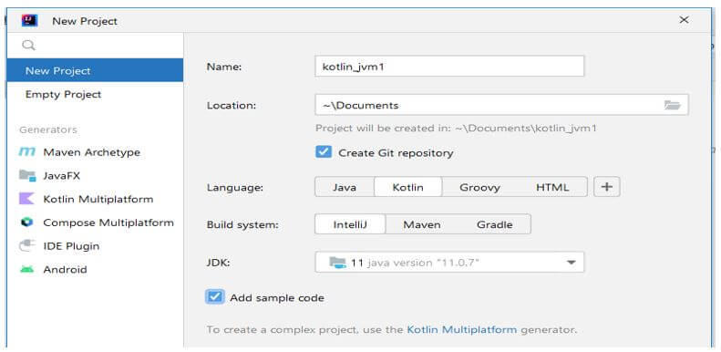Screen dimensions: 721x352
Task: Select Empty Project in the sidebar
Action: tap(95, 94)
